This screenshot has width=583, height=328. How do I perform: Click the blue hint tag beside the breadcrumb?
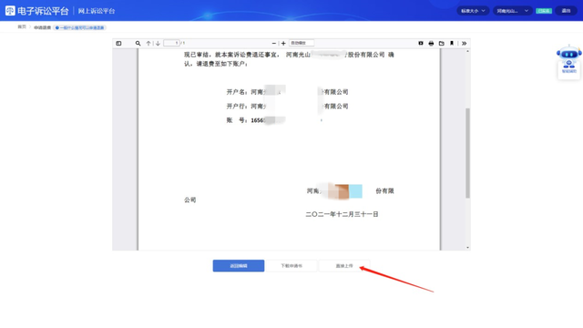coord(79,27)
